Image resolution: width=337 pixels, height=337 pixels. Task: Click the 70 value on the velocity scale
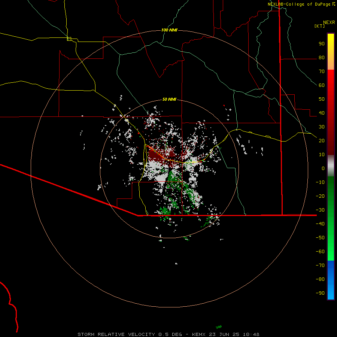click(x=322, y=72)
